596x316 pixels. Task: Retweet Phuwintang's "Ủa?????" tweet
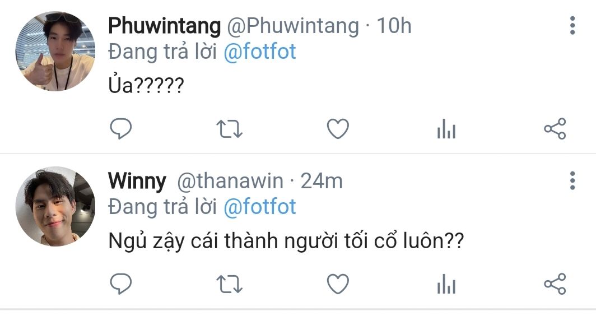click(x=229, y=130)
